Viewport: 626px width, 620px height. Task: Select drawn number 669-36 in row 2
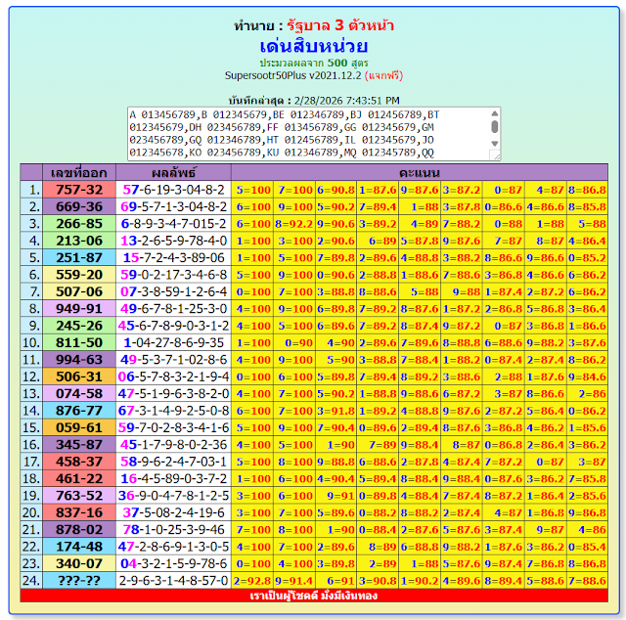(x=79, y=206)
